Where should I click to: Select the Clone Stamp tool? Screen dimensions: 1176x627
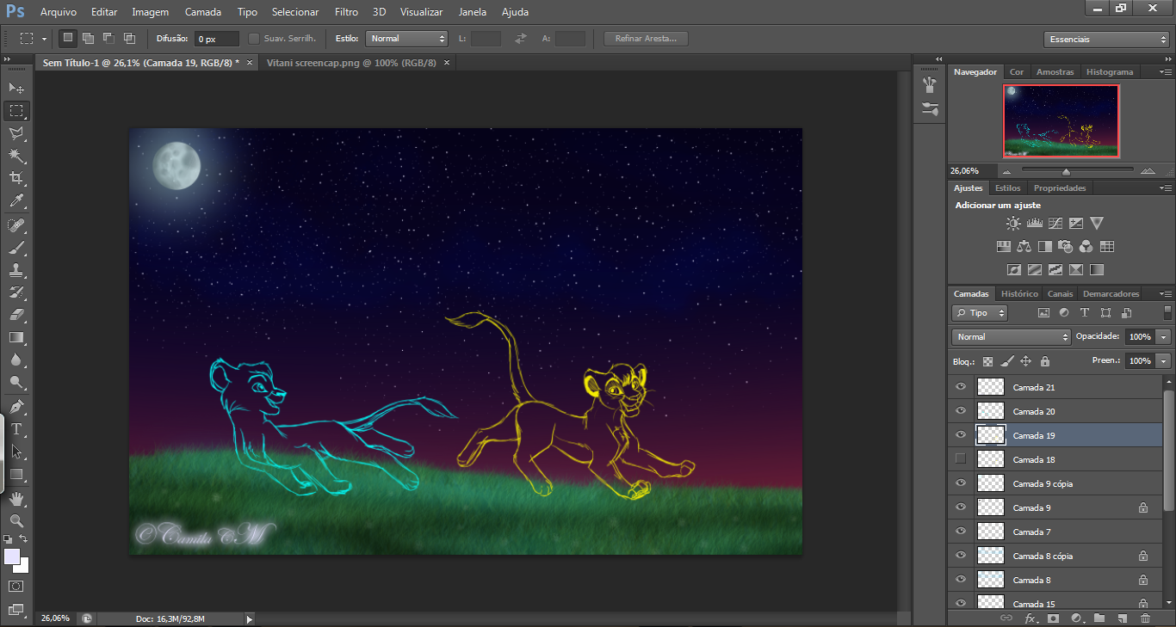click(x=16, y=270)
